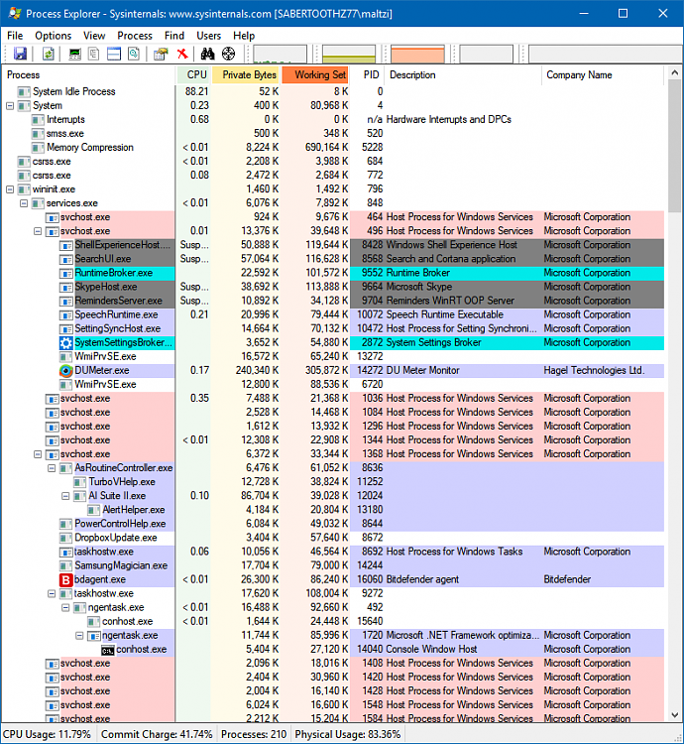Click the SkypeHost.exe process icon
Viewport: 684px width, 744px height.
click(x=65, y=288)
